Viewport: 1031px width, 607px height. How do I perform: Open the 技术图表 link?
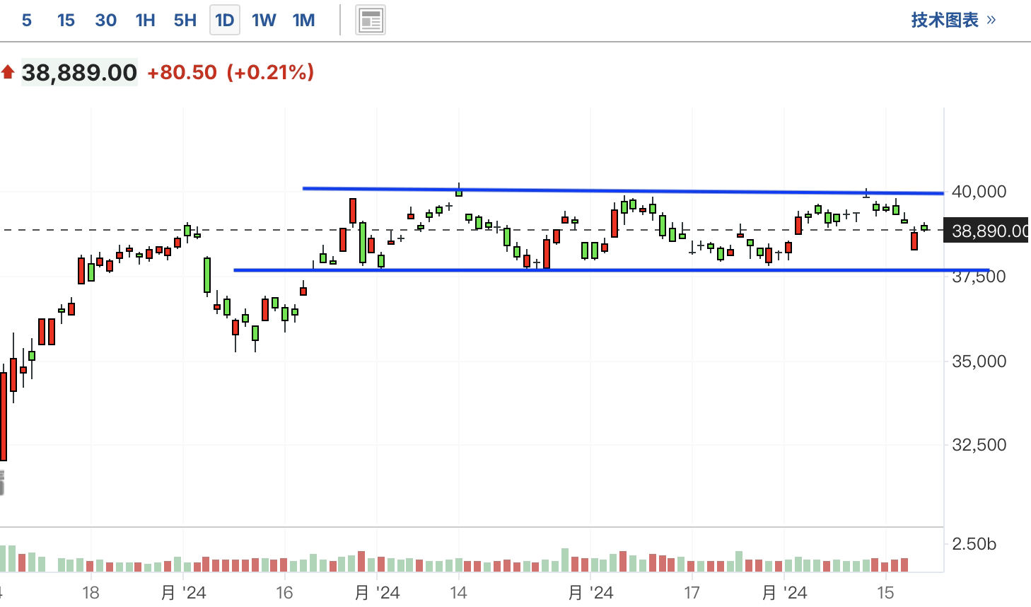pos(953,20)
